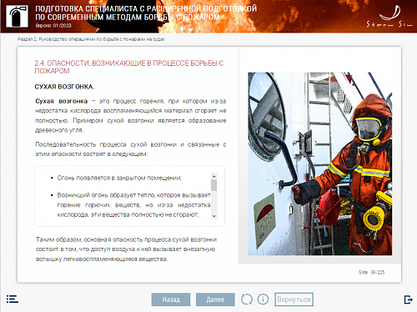Click the Storm Sim logo in header
Viewport: 417px width, 312px height.
(389, 18)
